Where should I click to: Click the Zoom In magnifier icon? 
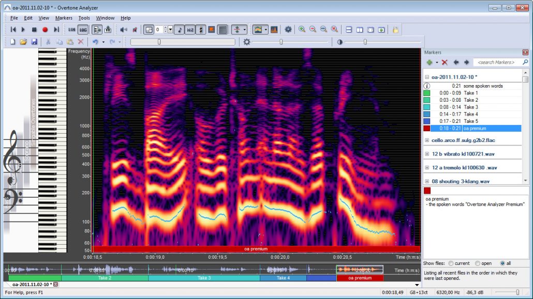302,30
